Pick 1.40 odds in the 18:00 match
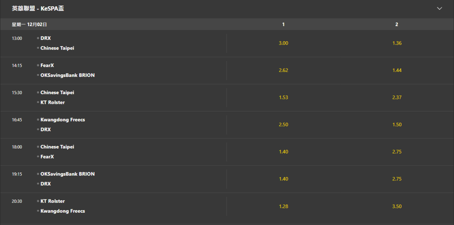Screen dimensions: 454x225 (x=283, y=152)
